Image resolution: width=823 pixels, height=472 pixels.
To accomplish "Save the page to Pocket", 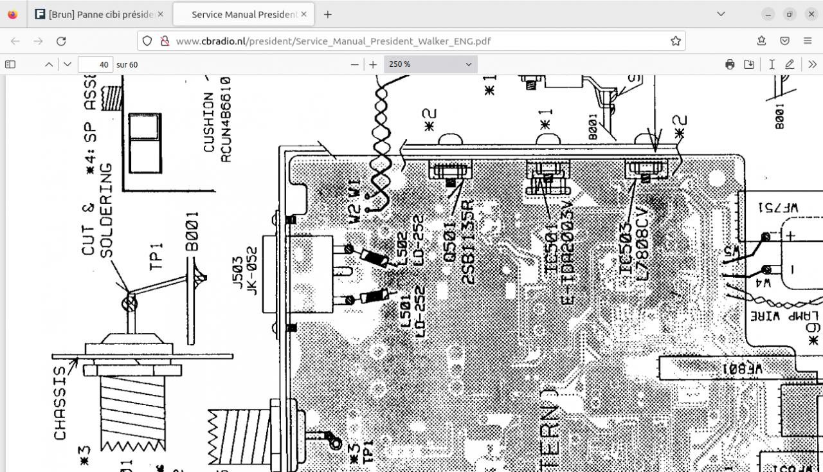I will (785, 41).
